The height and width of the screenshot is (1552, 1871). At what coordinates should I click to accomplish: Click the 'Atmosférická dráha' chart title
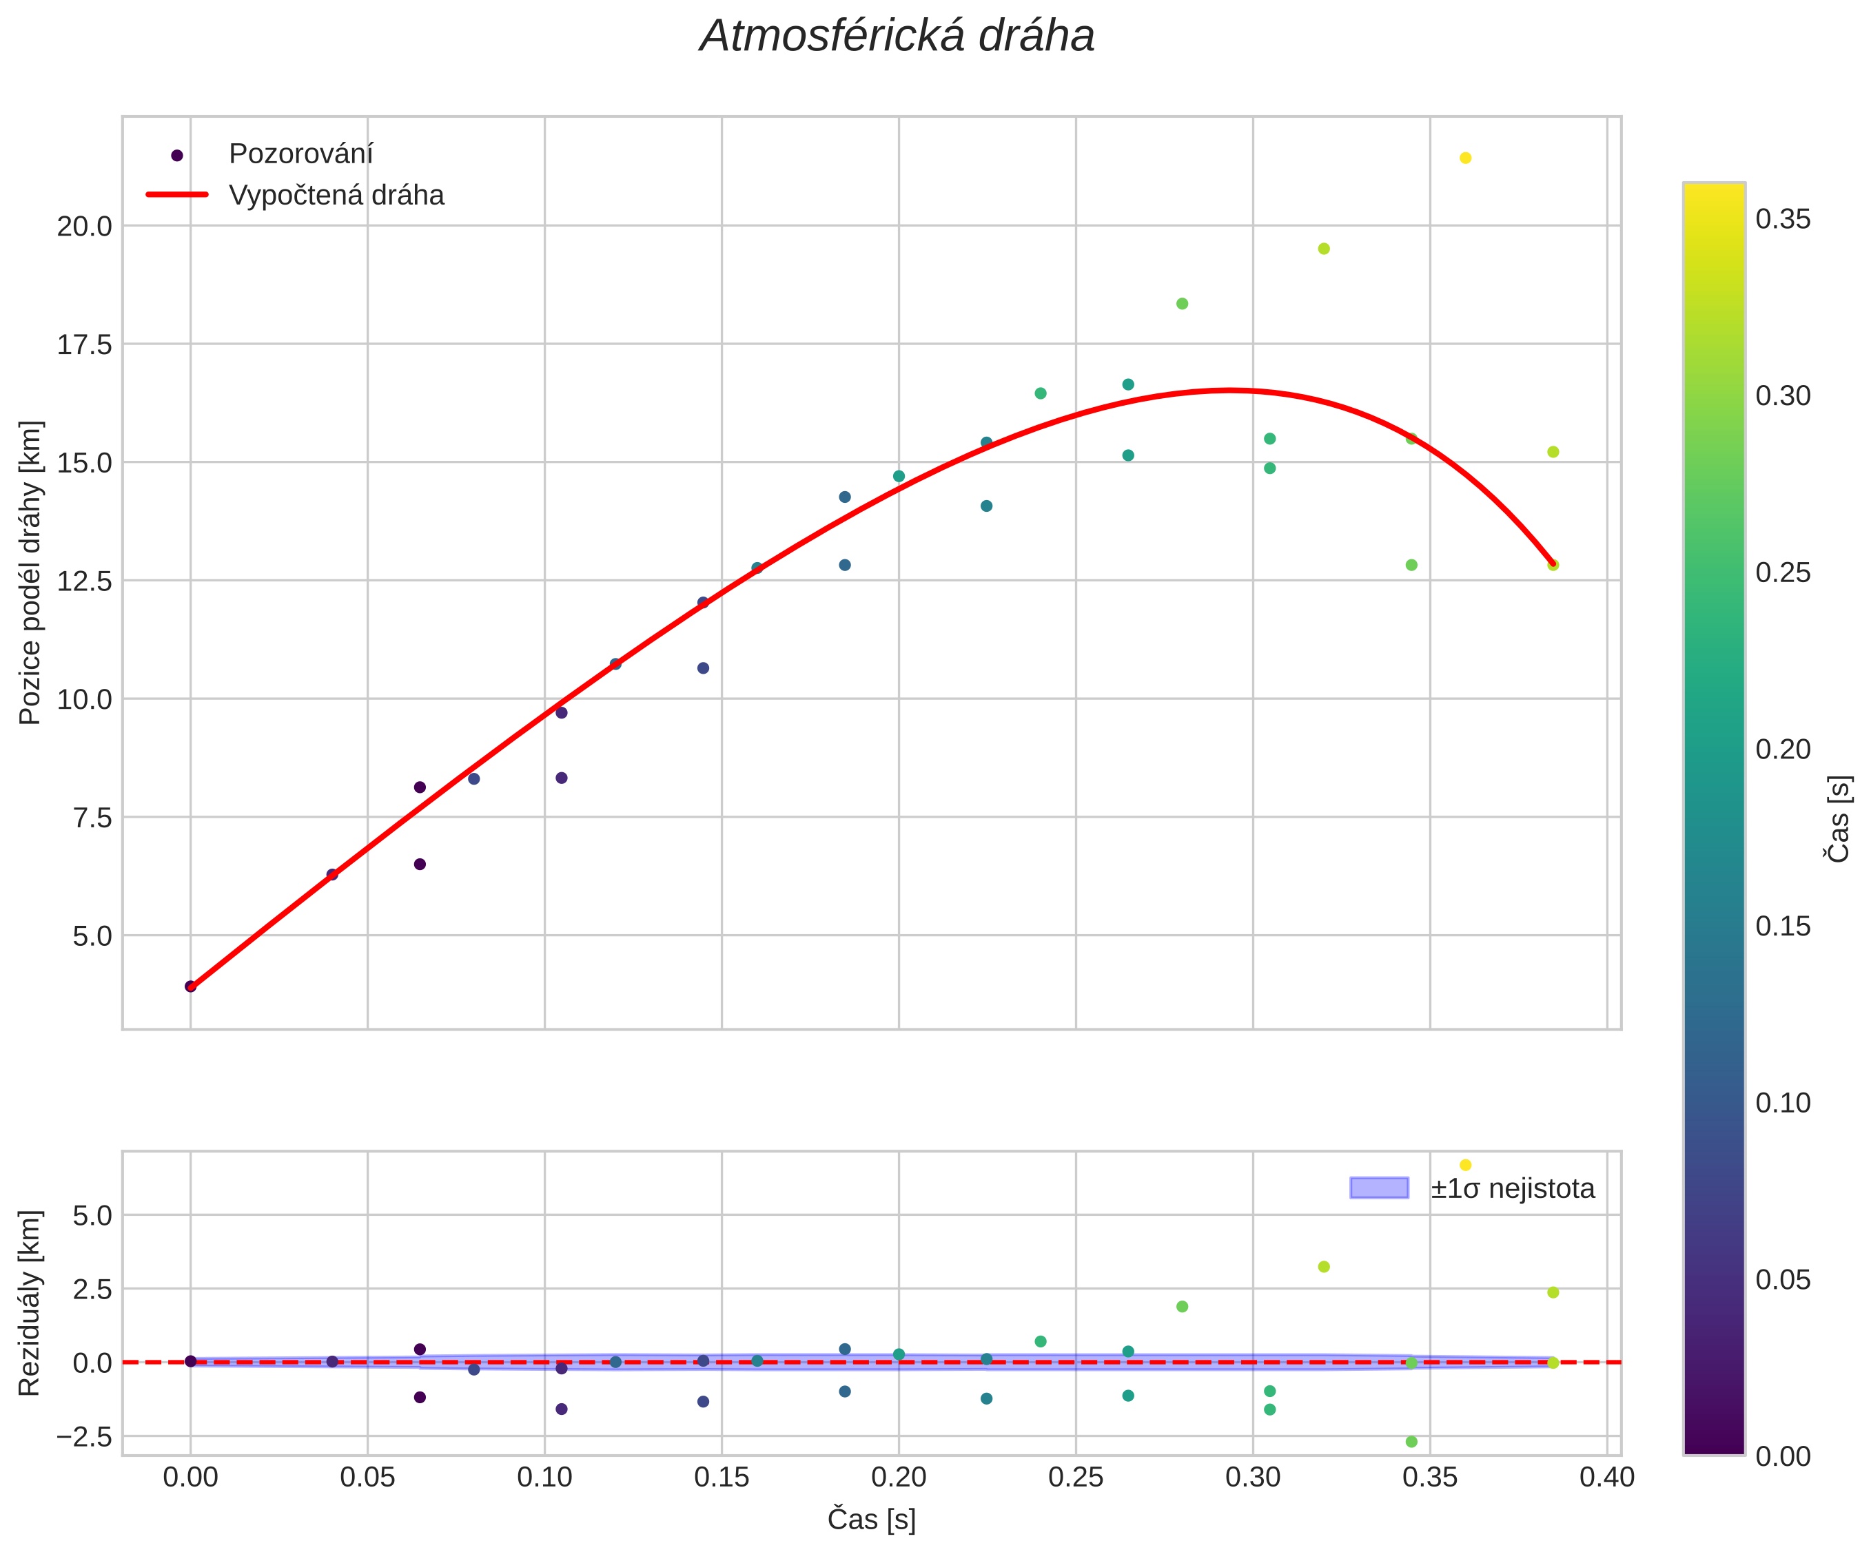(897, 37)
